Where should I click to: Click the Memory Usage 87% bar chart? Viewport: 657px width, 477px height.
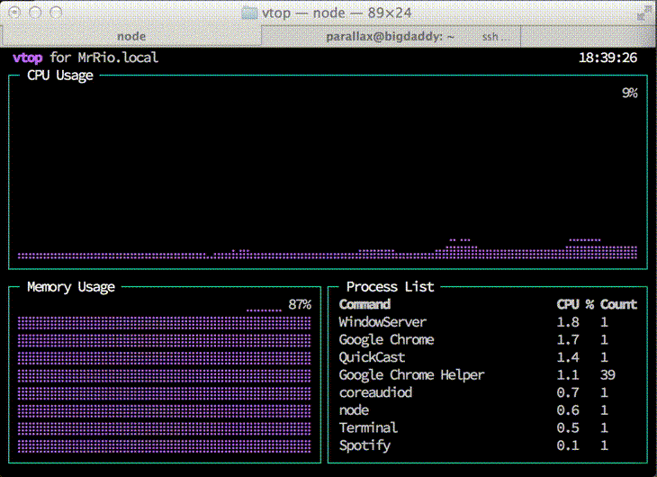(164, 382)
